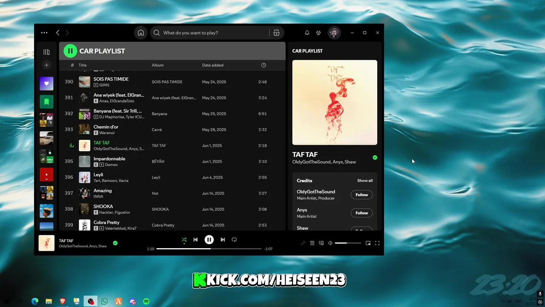
Task: Mute with the volume speaker icon
Action: pyautogui.click(x=330, y=243)
